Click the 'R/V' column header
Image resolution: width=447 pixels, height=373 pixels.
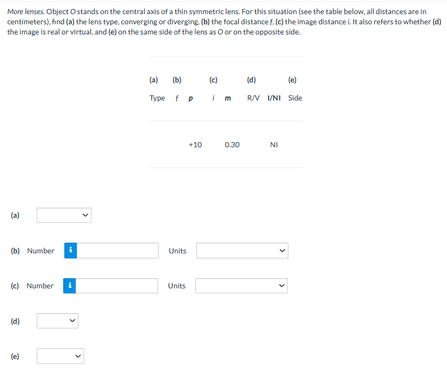point(253,98)
